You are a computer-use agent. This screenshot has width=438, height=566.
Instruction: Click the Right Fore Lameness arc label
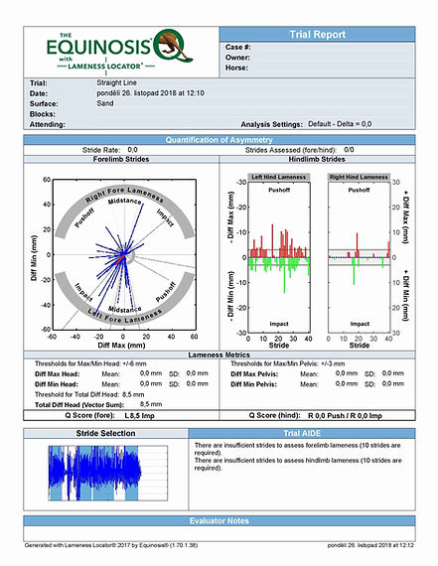point(124,195)
